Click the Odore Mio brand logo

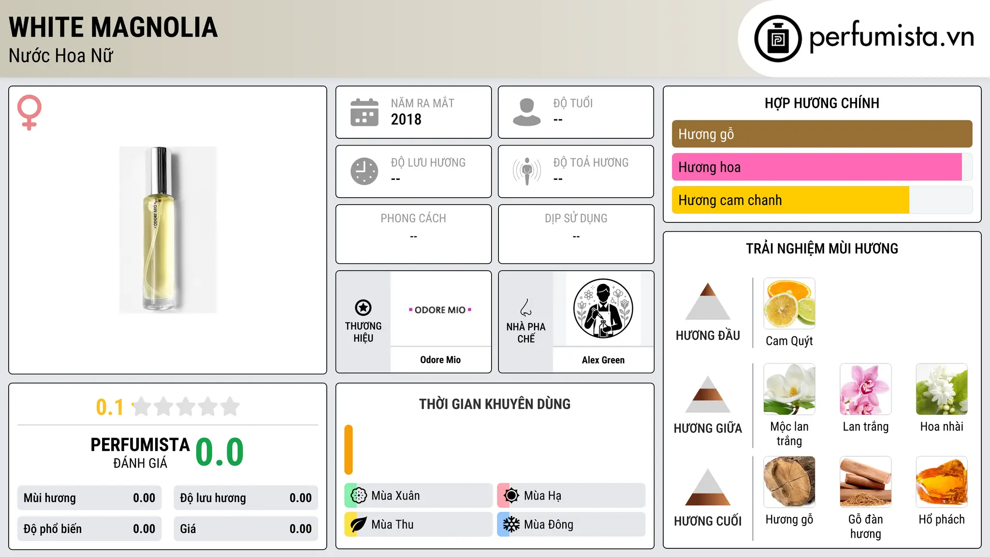(x=440, y=309)
